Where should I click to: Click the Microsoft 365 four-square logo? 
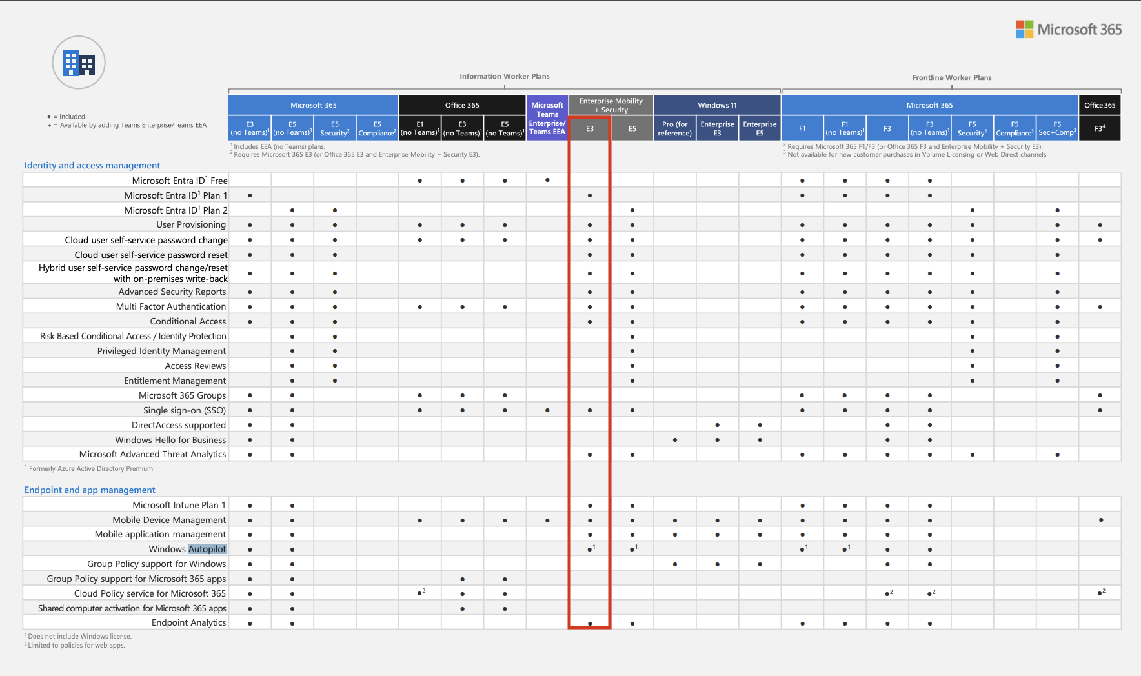pos(1024,29)
